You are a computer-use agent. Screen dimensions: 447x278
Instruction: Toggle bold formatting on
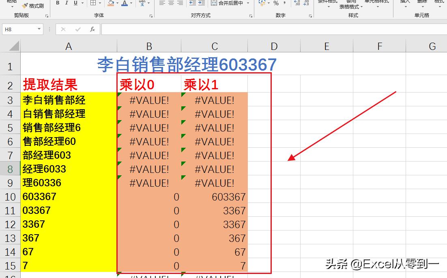(x=58, y=3)
